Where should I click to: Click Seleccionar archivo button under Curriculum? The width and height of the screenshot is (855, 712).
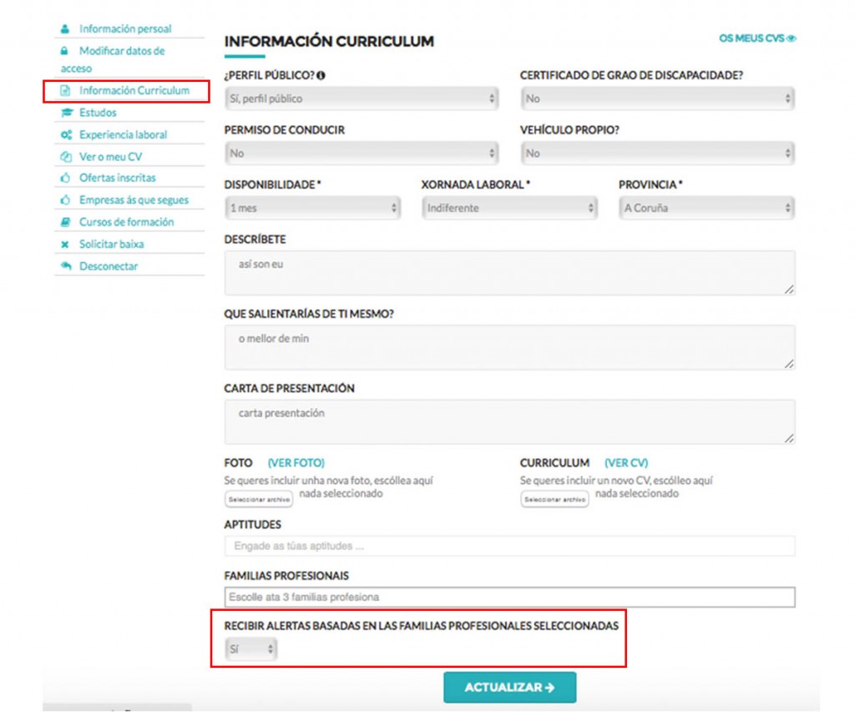[554, 499]
